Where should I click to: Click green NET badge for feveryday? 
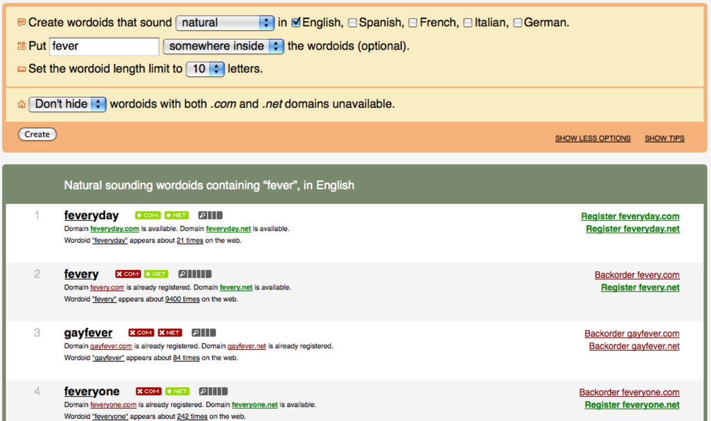point(176,215)
